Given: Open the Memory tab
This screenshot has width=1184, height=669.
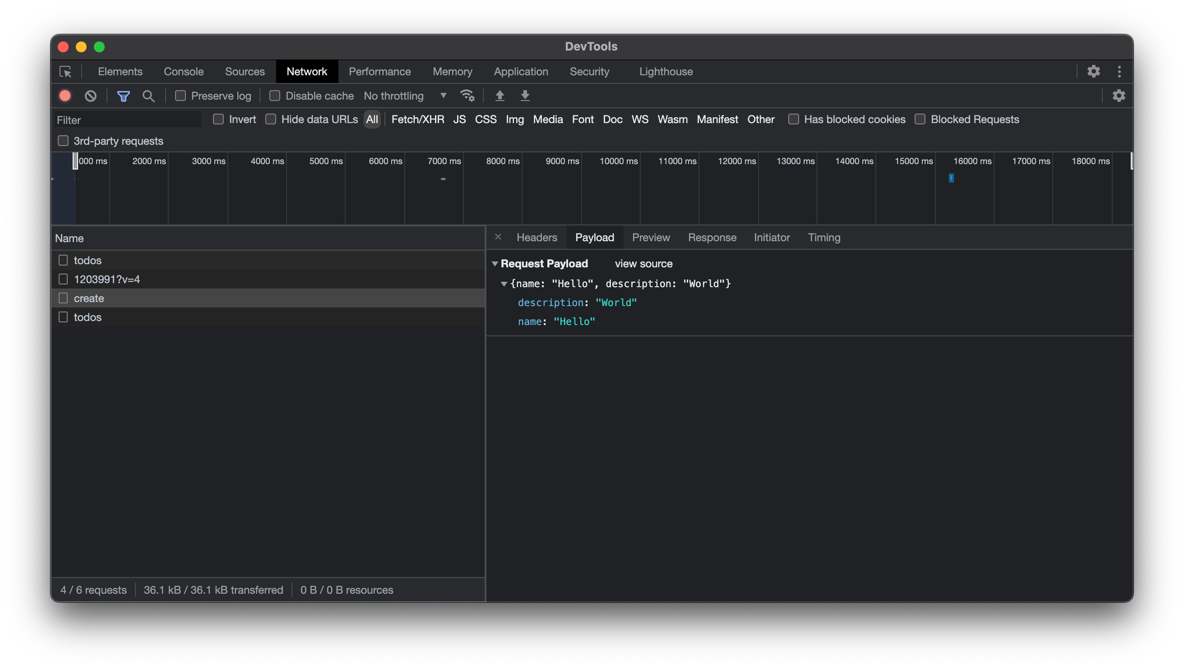Looking at the screenshot, I should tap(453, 72).
